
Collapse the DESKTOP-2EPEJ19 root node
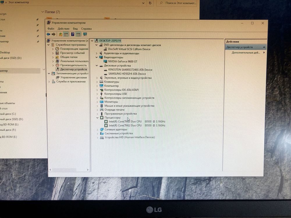92,41
